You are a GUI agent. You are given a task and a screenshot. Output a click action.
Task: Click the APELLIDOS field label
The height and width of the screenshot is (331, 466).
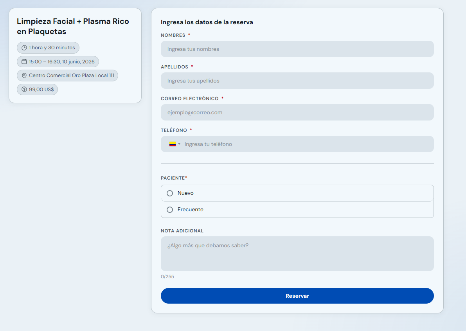(175, 67)
